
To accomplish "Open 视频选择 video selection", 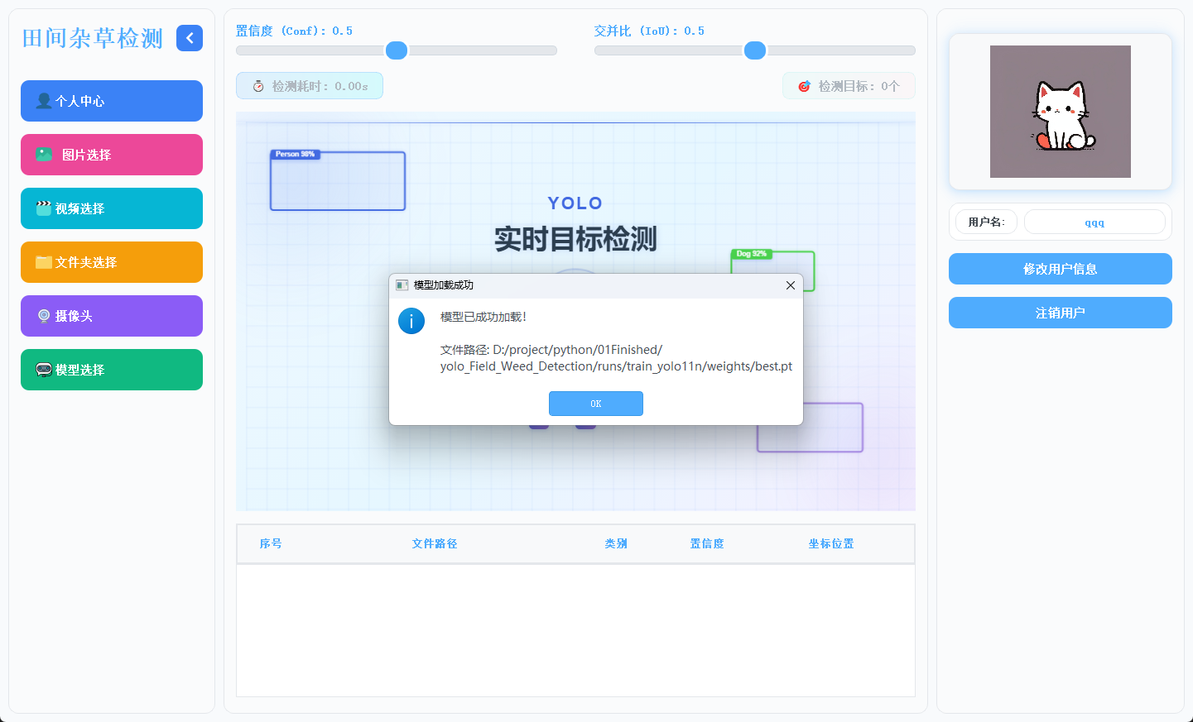I will tap(112, 208).
